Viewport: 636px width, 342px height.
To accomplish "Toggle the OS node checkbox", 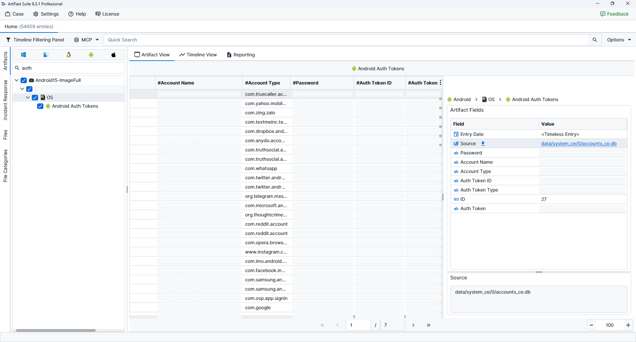I will click(35, 97).
